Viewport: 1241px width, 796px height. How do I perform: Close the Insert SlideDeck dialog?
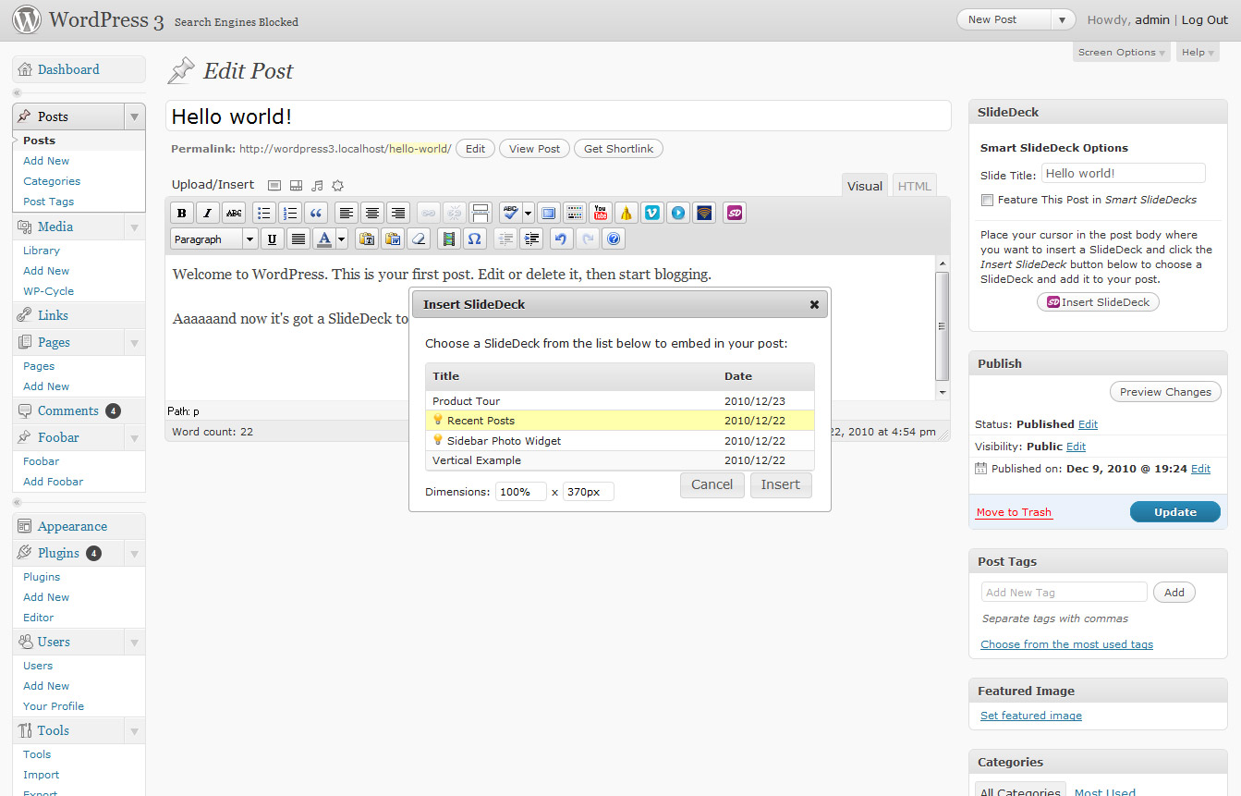click(x=814, y=304)
